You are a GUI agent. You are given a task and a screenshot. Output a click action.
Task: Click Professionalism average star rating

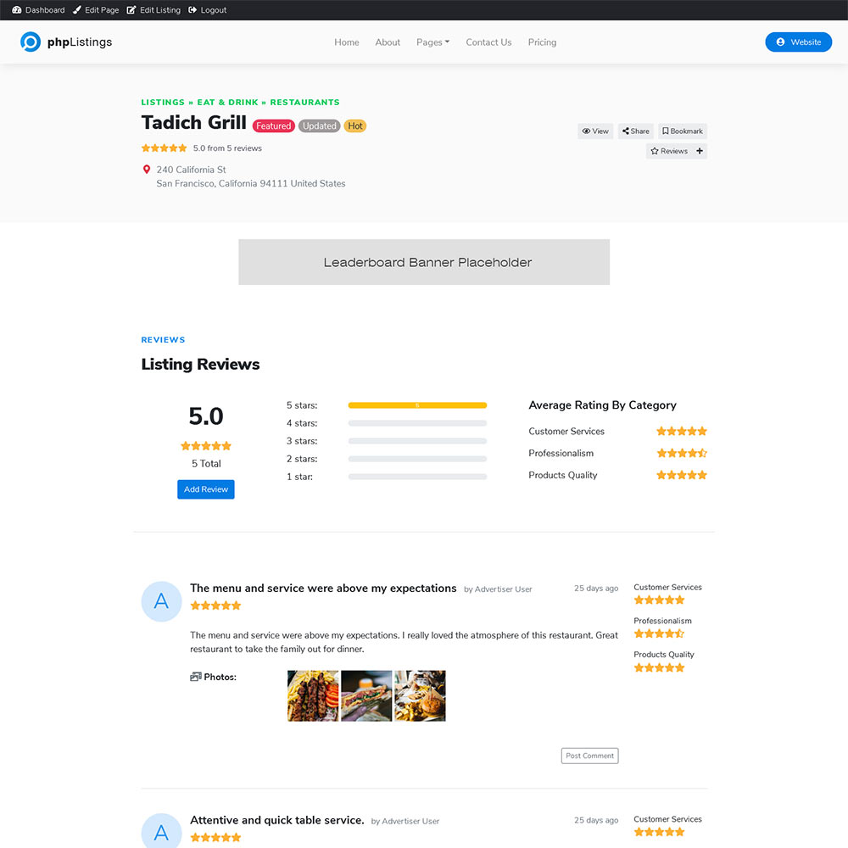click(682, 453)
